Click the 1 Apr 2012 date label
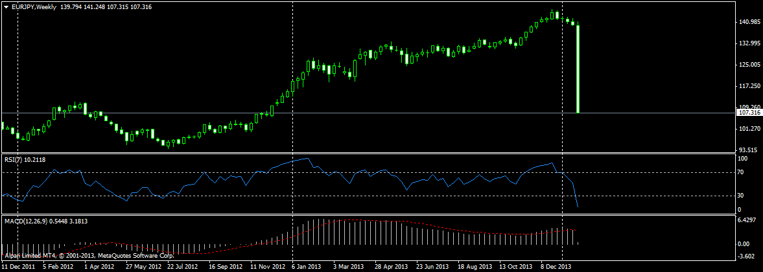763x272 pixels. click(99, 267)
